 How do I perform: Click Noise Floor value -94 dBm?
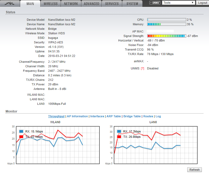tap(153, 45)
